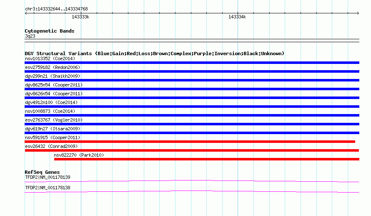The width and height of the screenshot is (371, 216).
Task: Click the TFDP2 NM_001178139 magenta gene line
Action: (x=192, y=181)
